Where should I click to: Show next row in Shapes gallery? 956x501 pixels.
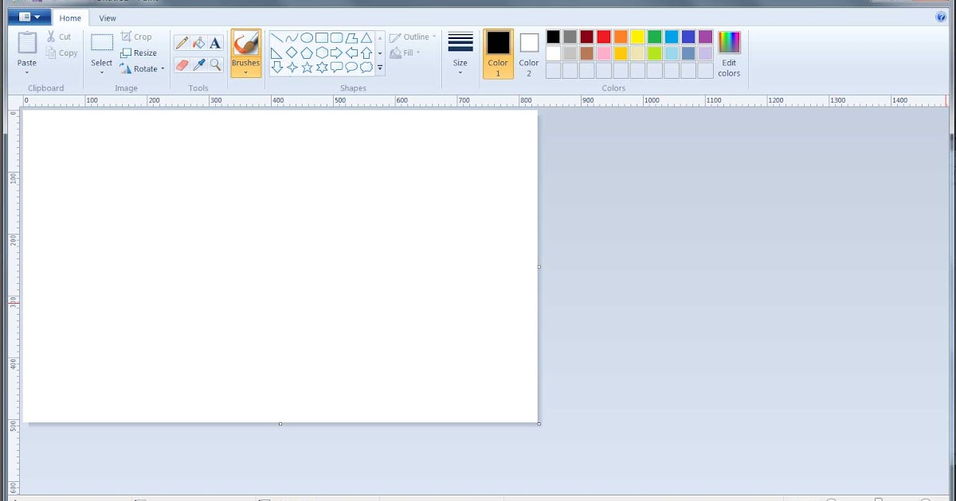coord(380,53)
